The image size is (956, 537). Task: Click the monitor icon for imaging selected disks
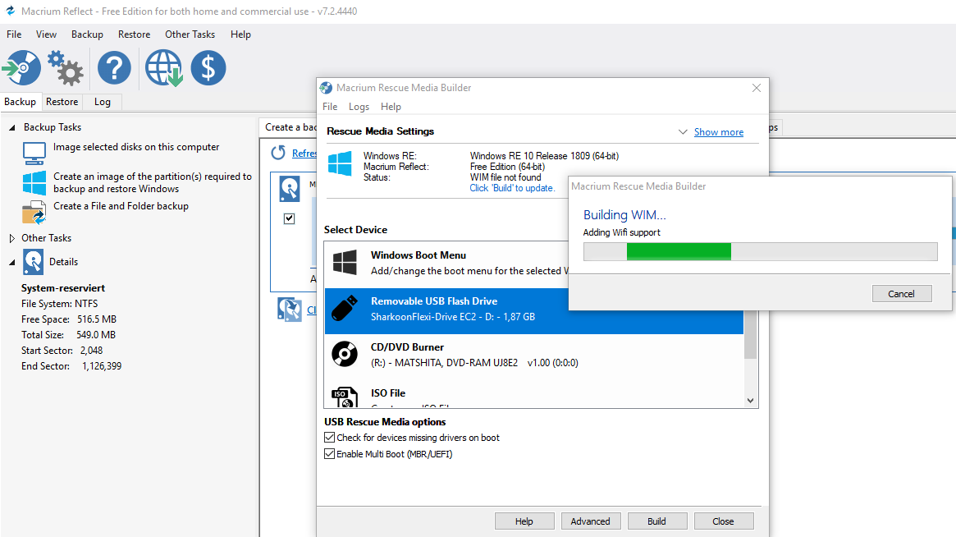(34, 154)
